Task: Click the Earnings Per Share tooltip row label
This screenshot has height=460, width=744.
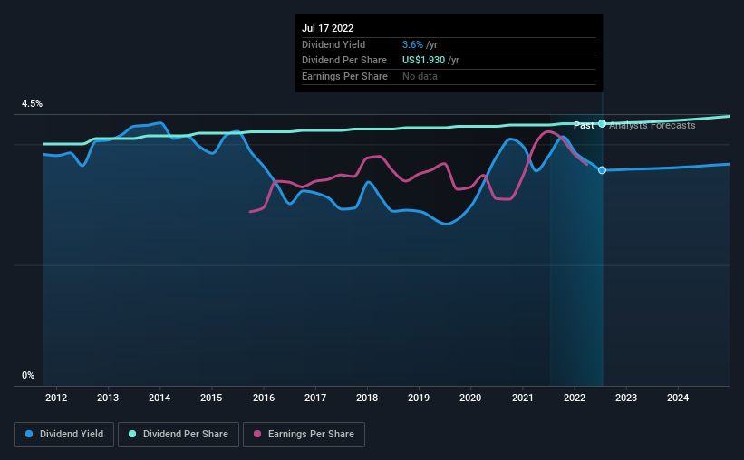Action: point(344,76)
